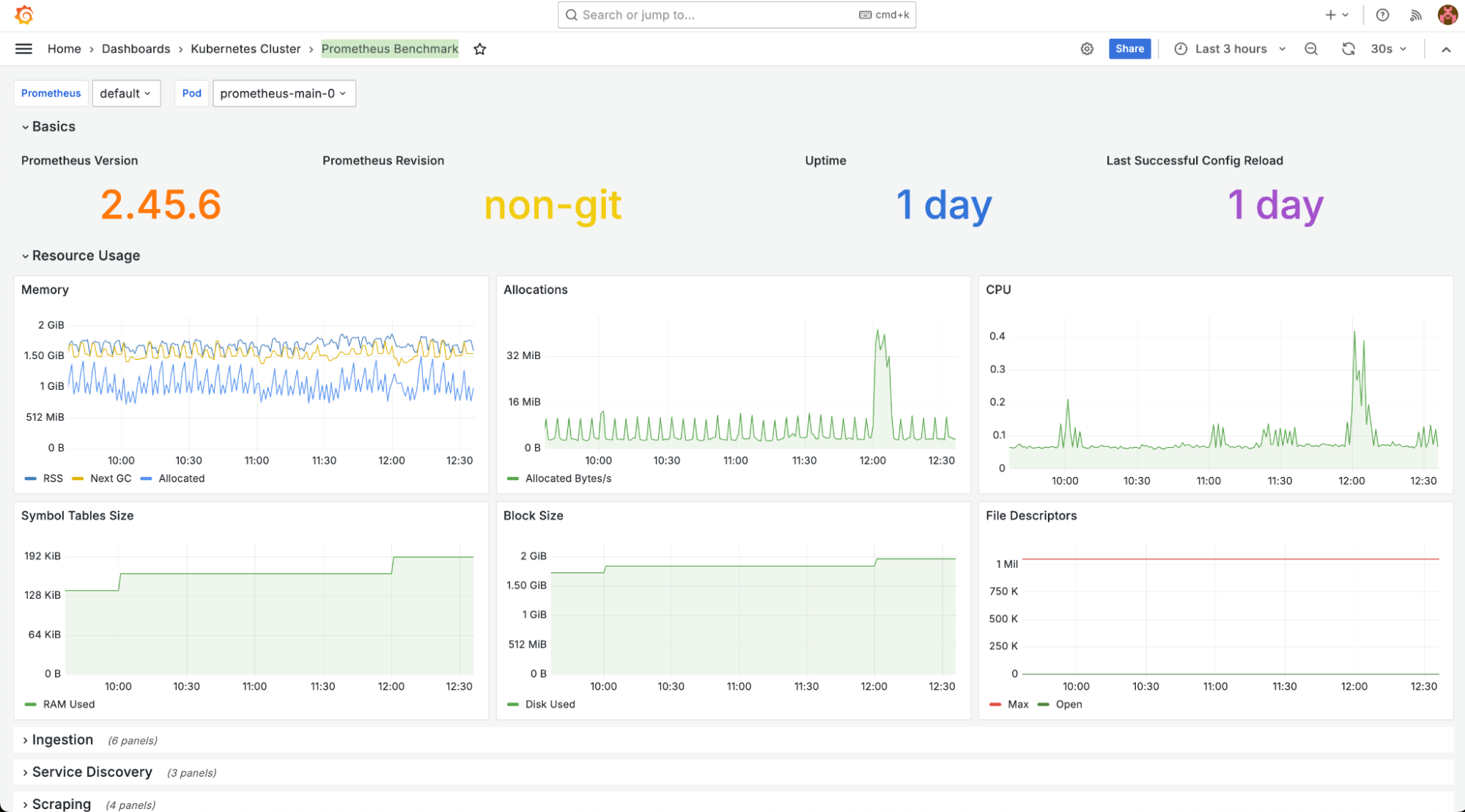
Task: Open Kubernetes Cluster breadcrumb folder
Action: tap(246, 49)
